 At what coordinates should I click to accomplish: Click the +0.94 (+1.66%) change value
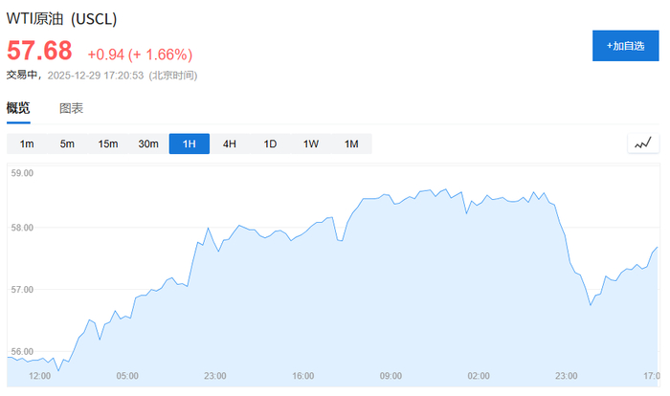140,55
